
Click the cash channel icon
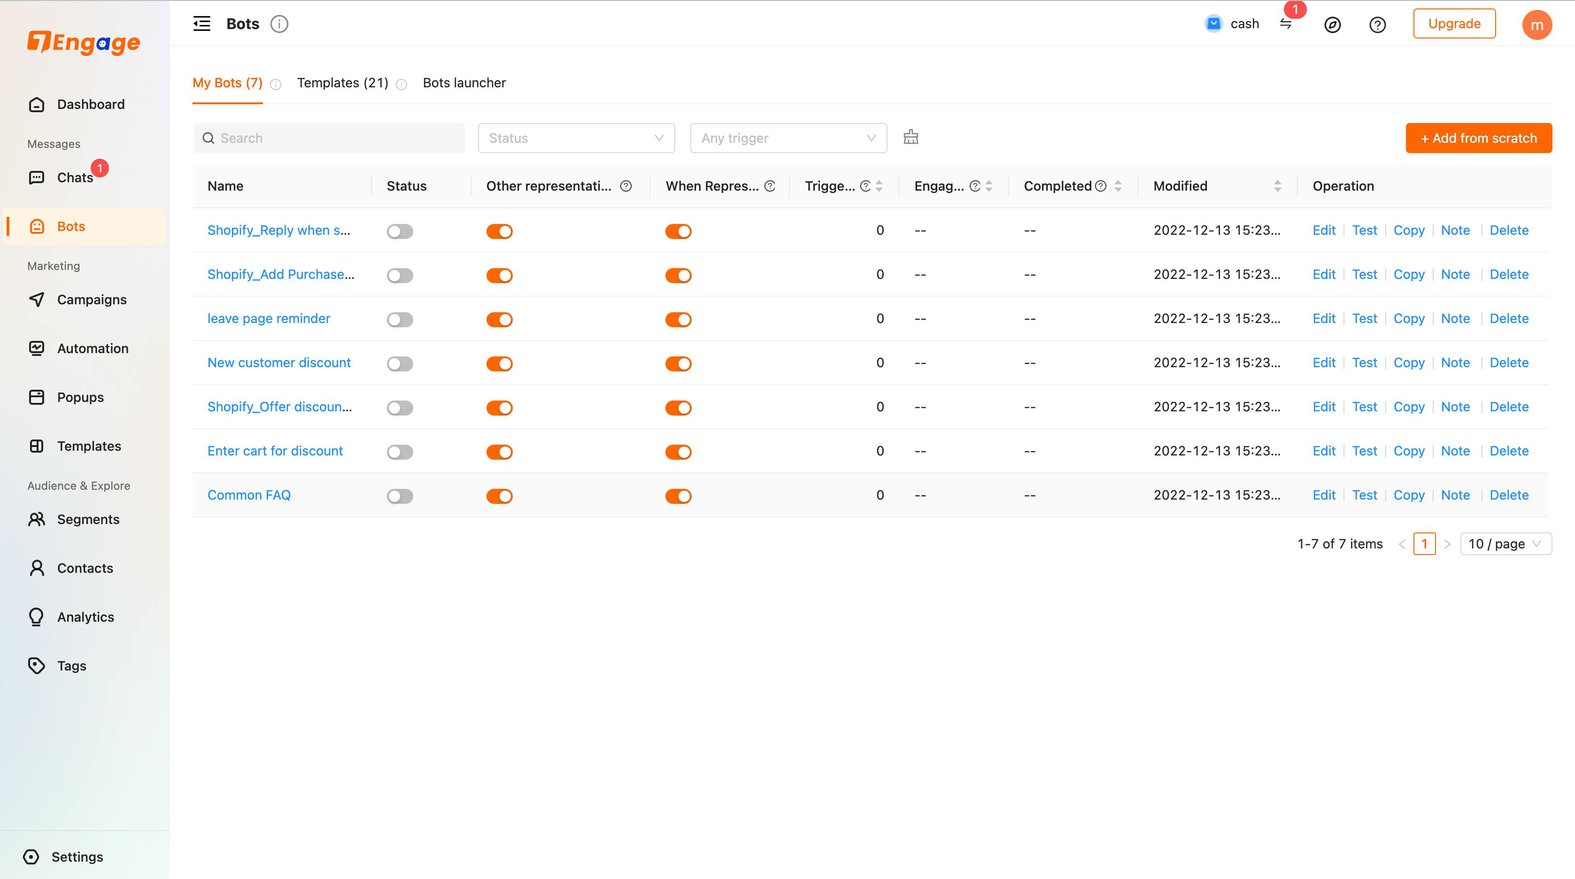pos(1214,23)
